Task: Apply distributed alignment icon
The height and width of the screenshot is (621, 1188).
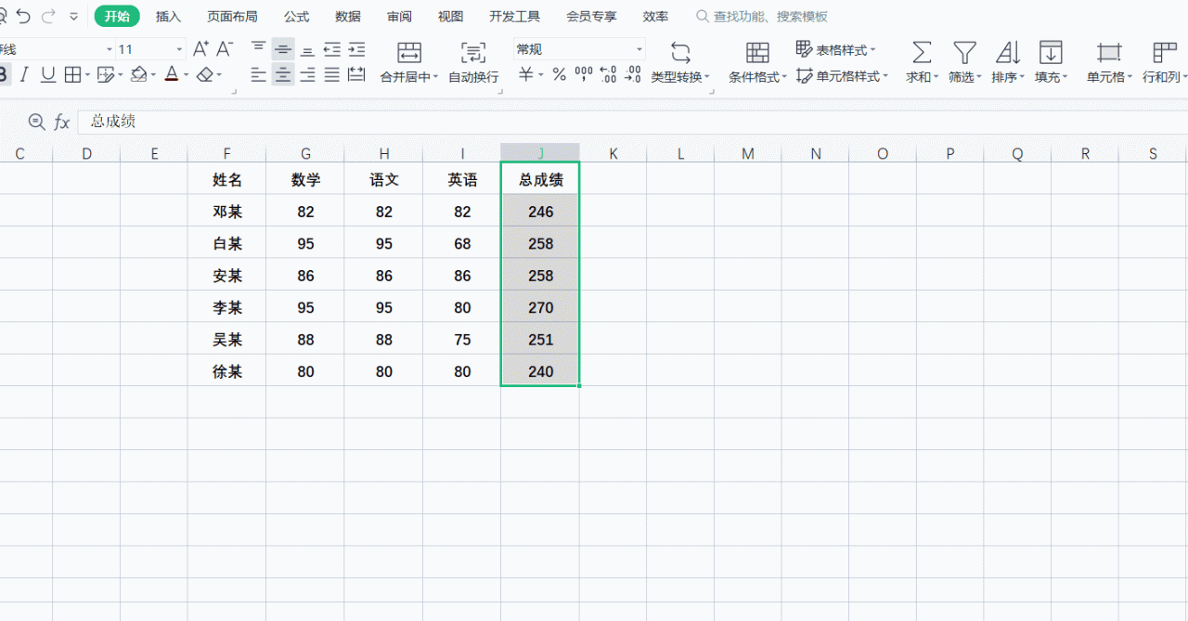Action: pos(356,75)
